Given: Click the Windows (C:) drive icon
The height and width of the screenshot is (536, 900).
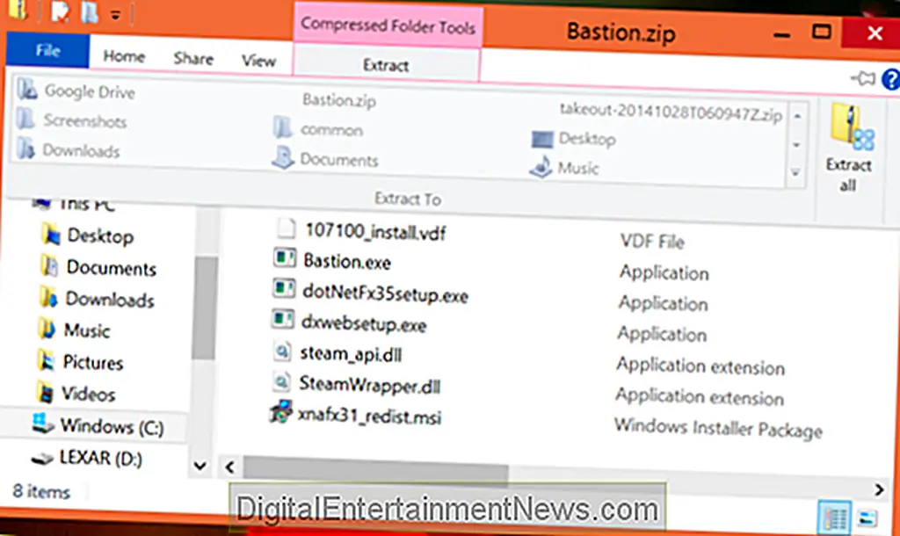Looking at the screenshot, I should point(43,424).
